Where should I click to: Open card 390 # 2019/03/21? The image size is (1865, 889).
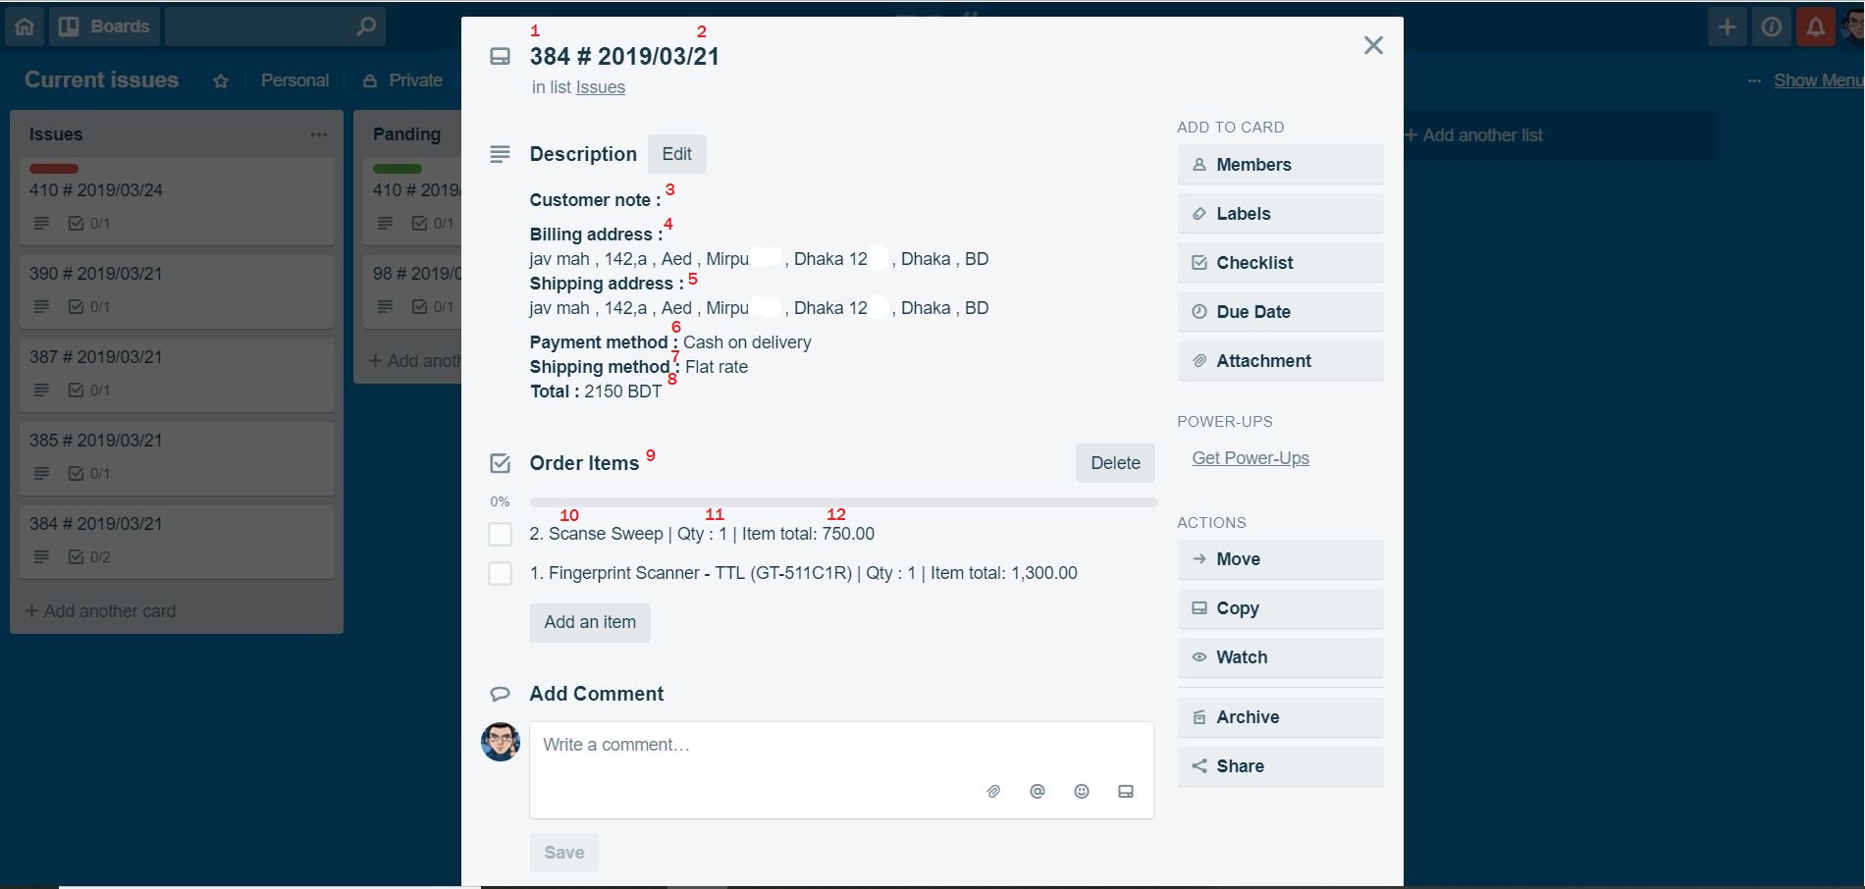coord(177,291)
